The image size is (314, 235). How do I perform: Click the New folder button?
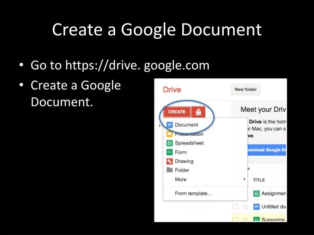(246, 89)
